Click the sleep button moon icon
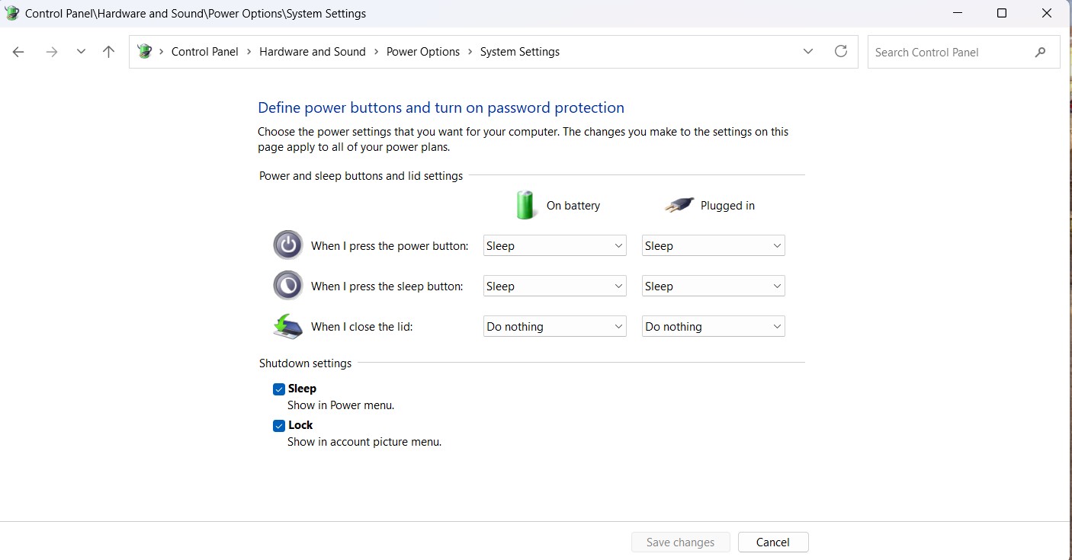The height and width of the screenshot is (560, 1072). [x=287, y=286]
